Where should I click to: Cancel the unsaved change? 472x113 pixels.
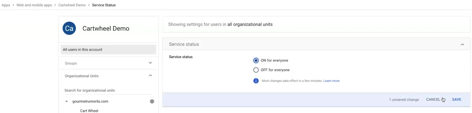[x=433, y=99]
